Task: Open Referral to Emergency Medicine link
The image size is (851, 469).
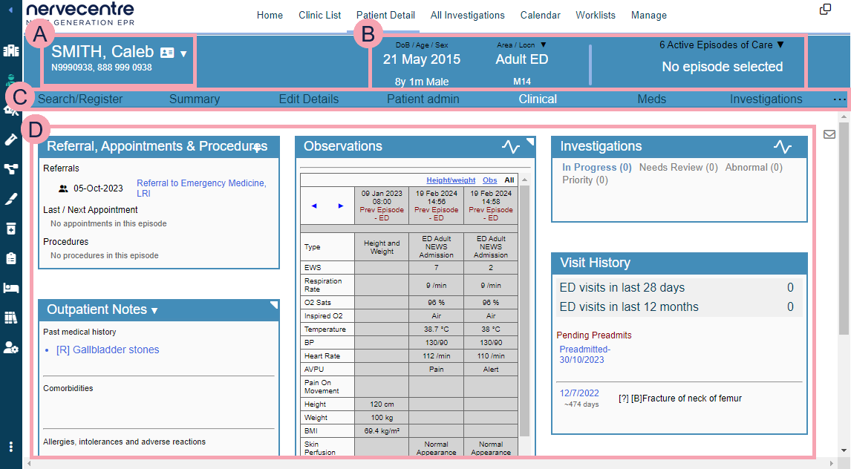Action: pos(200,188)
